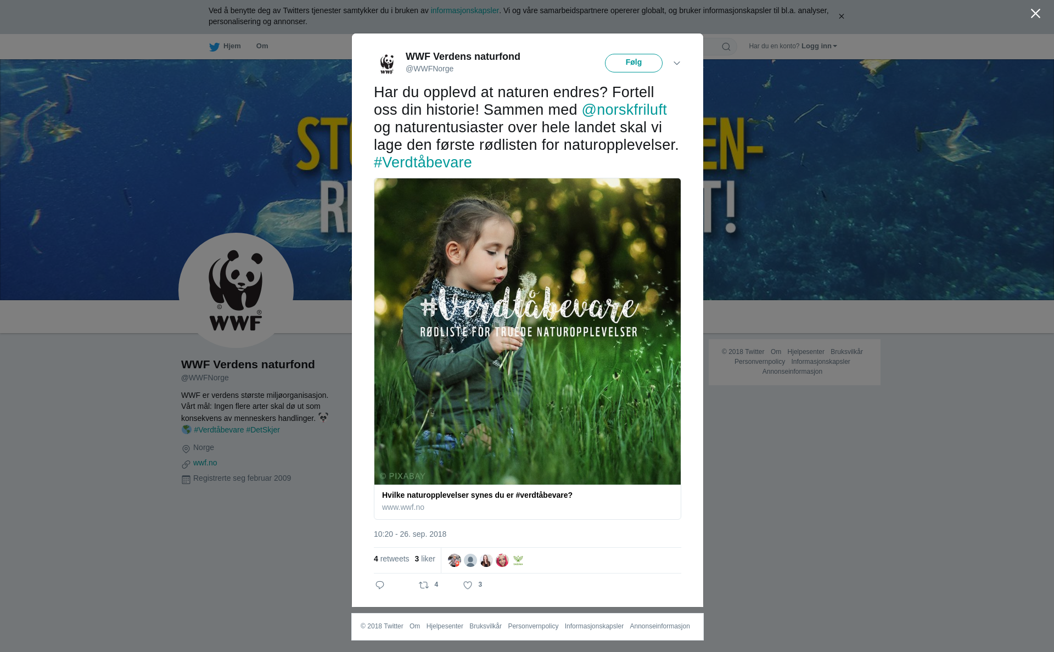This screenshot has height=652, width=1054.
Task: View the 4 retweets list
Action: coord(391,559)
